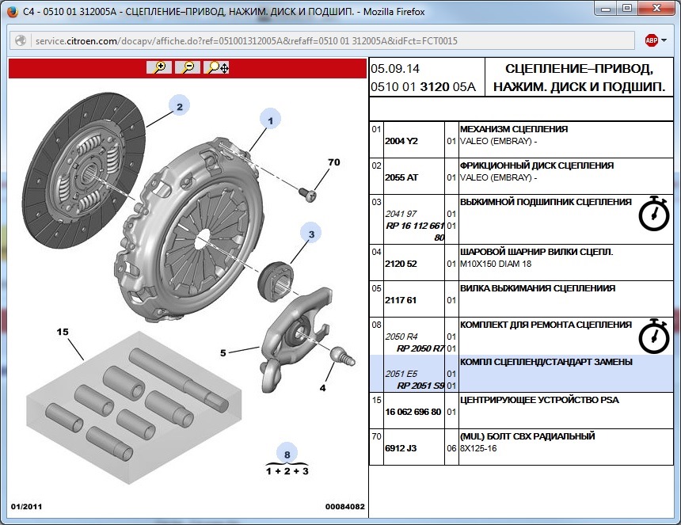Click ВИЛКА ВЫЖИМАНИЯ СЦЕПЛЕНИИЯ description
The image size is (681, 525).
click(538, 288)
